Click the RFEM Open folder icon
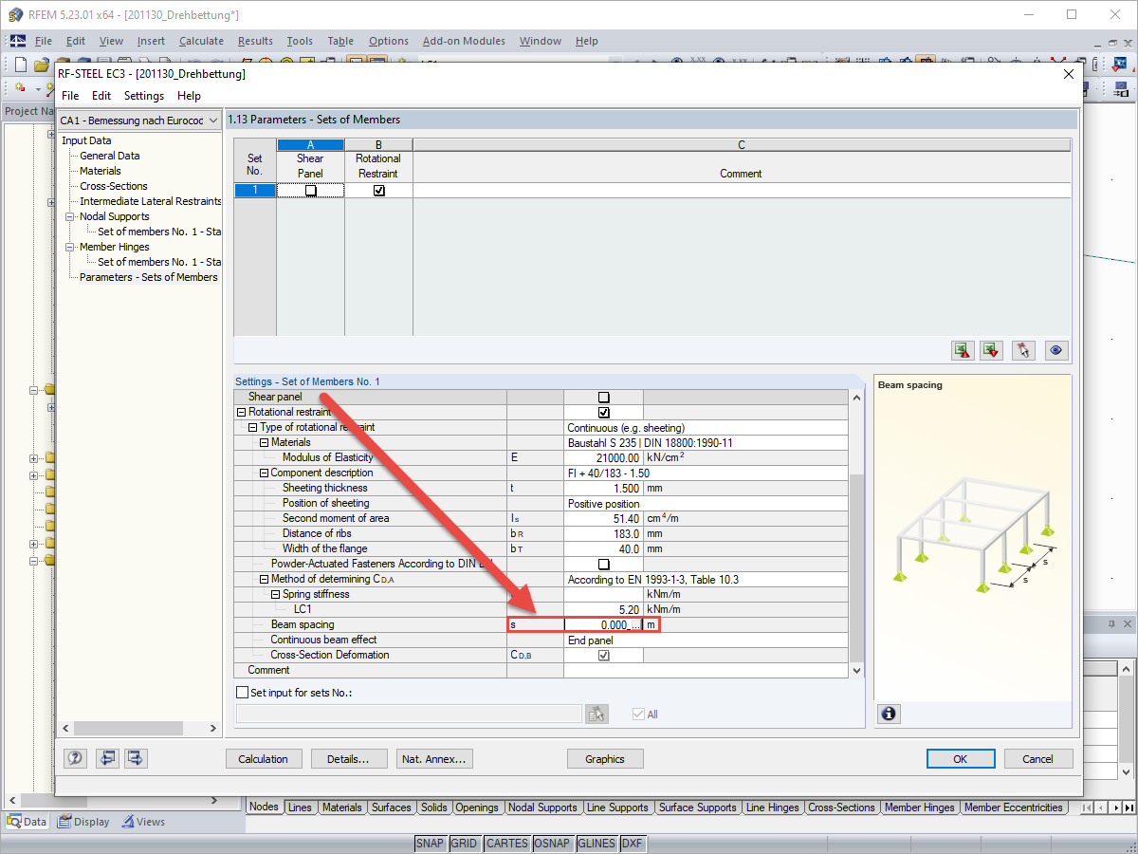The image size is (1138, 854). pos(41,65)
